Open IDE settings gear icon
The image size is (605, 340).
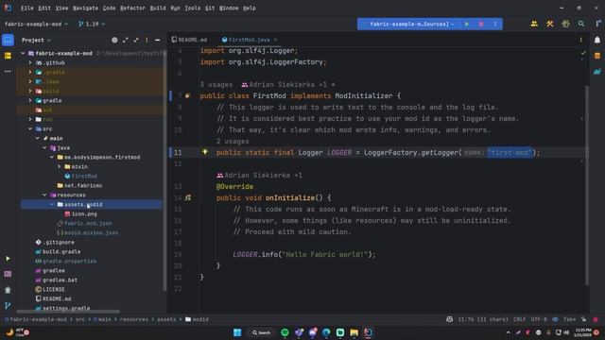coord(565,24)
